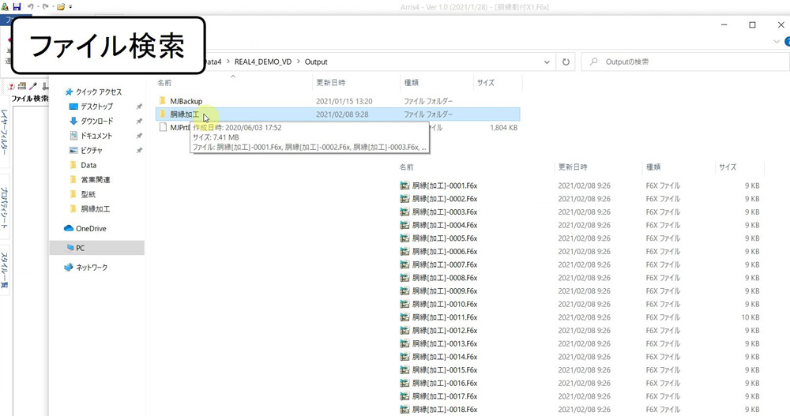The image size is (790, 416).
Task: Select the PC item in navigation pane
Action: 81,248
